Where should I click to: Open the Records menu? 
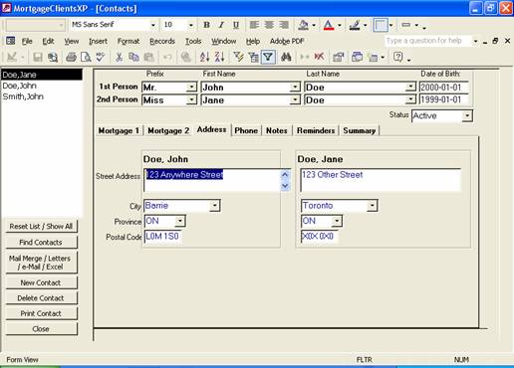tap(162, 41)
